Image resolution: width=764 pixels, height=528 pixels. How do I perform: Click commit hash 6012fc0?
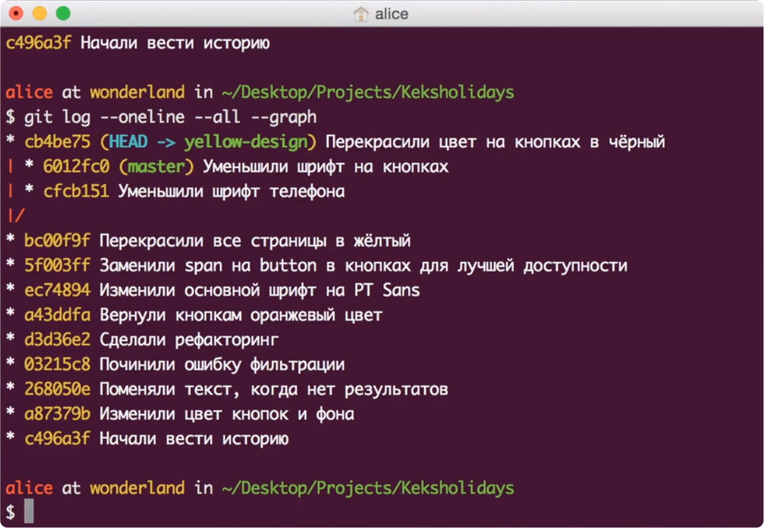[76, 167]
